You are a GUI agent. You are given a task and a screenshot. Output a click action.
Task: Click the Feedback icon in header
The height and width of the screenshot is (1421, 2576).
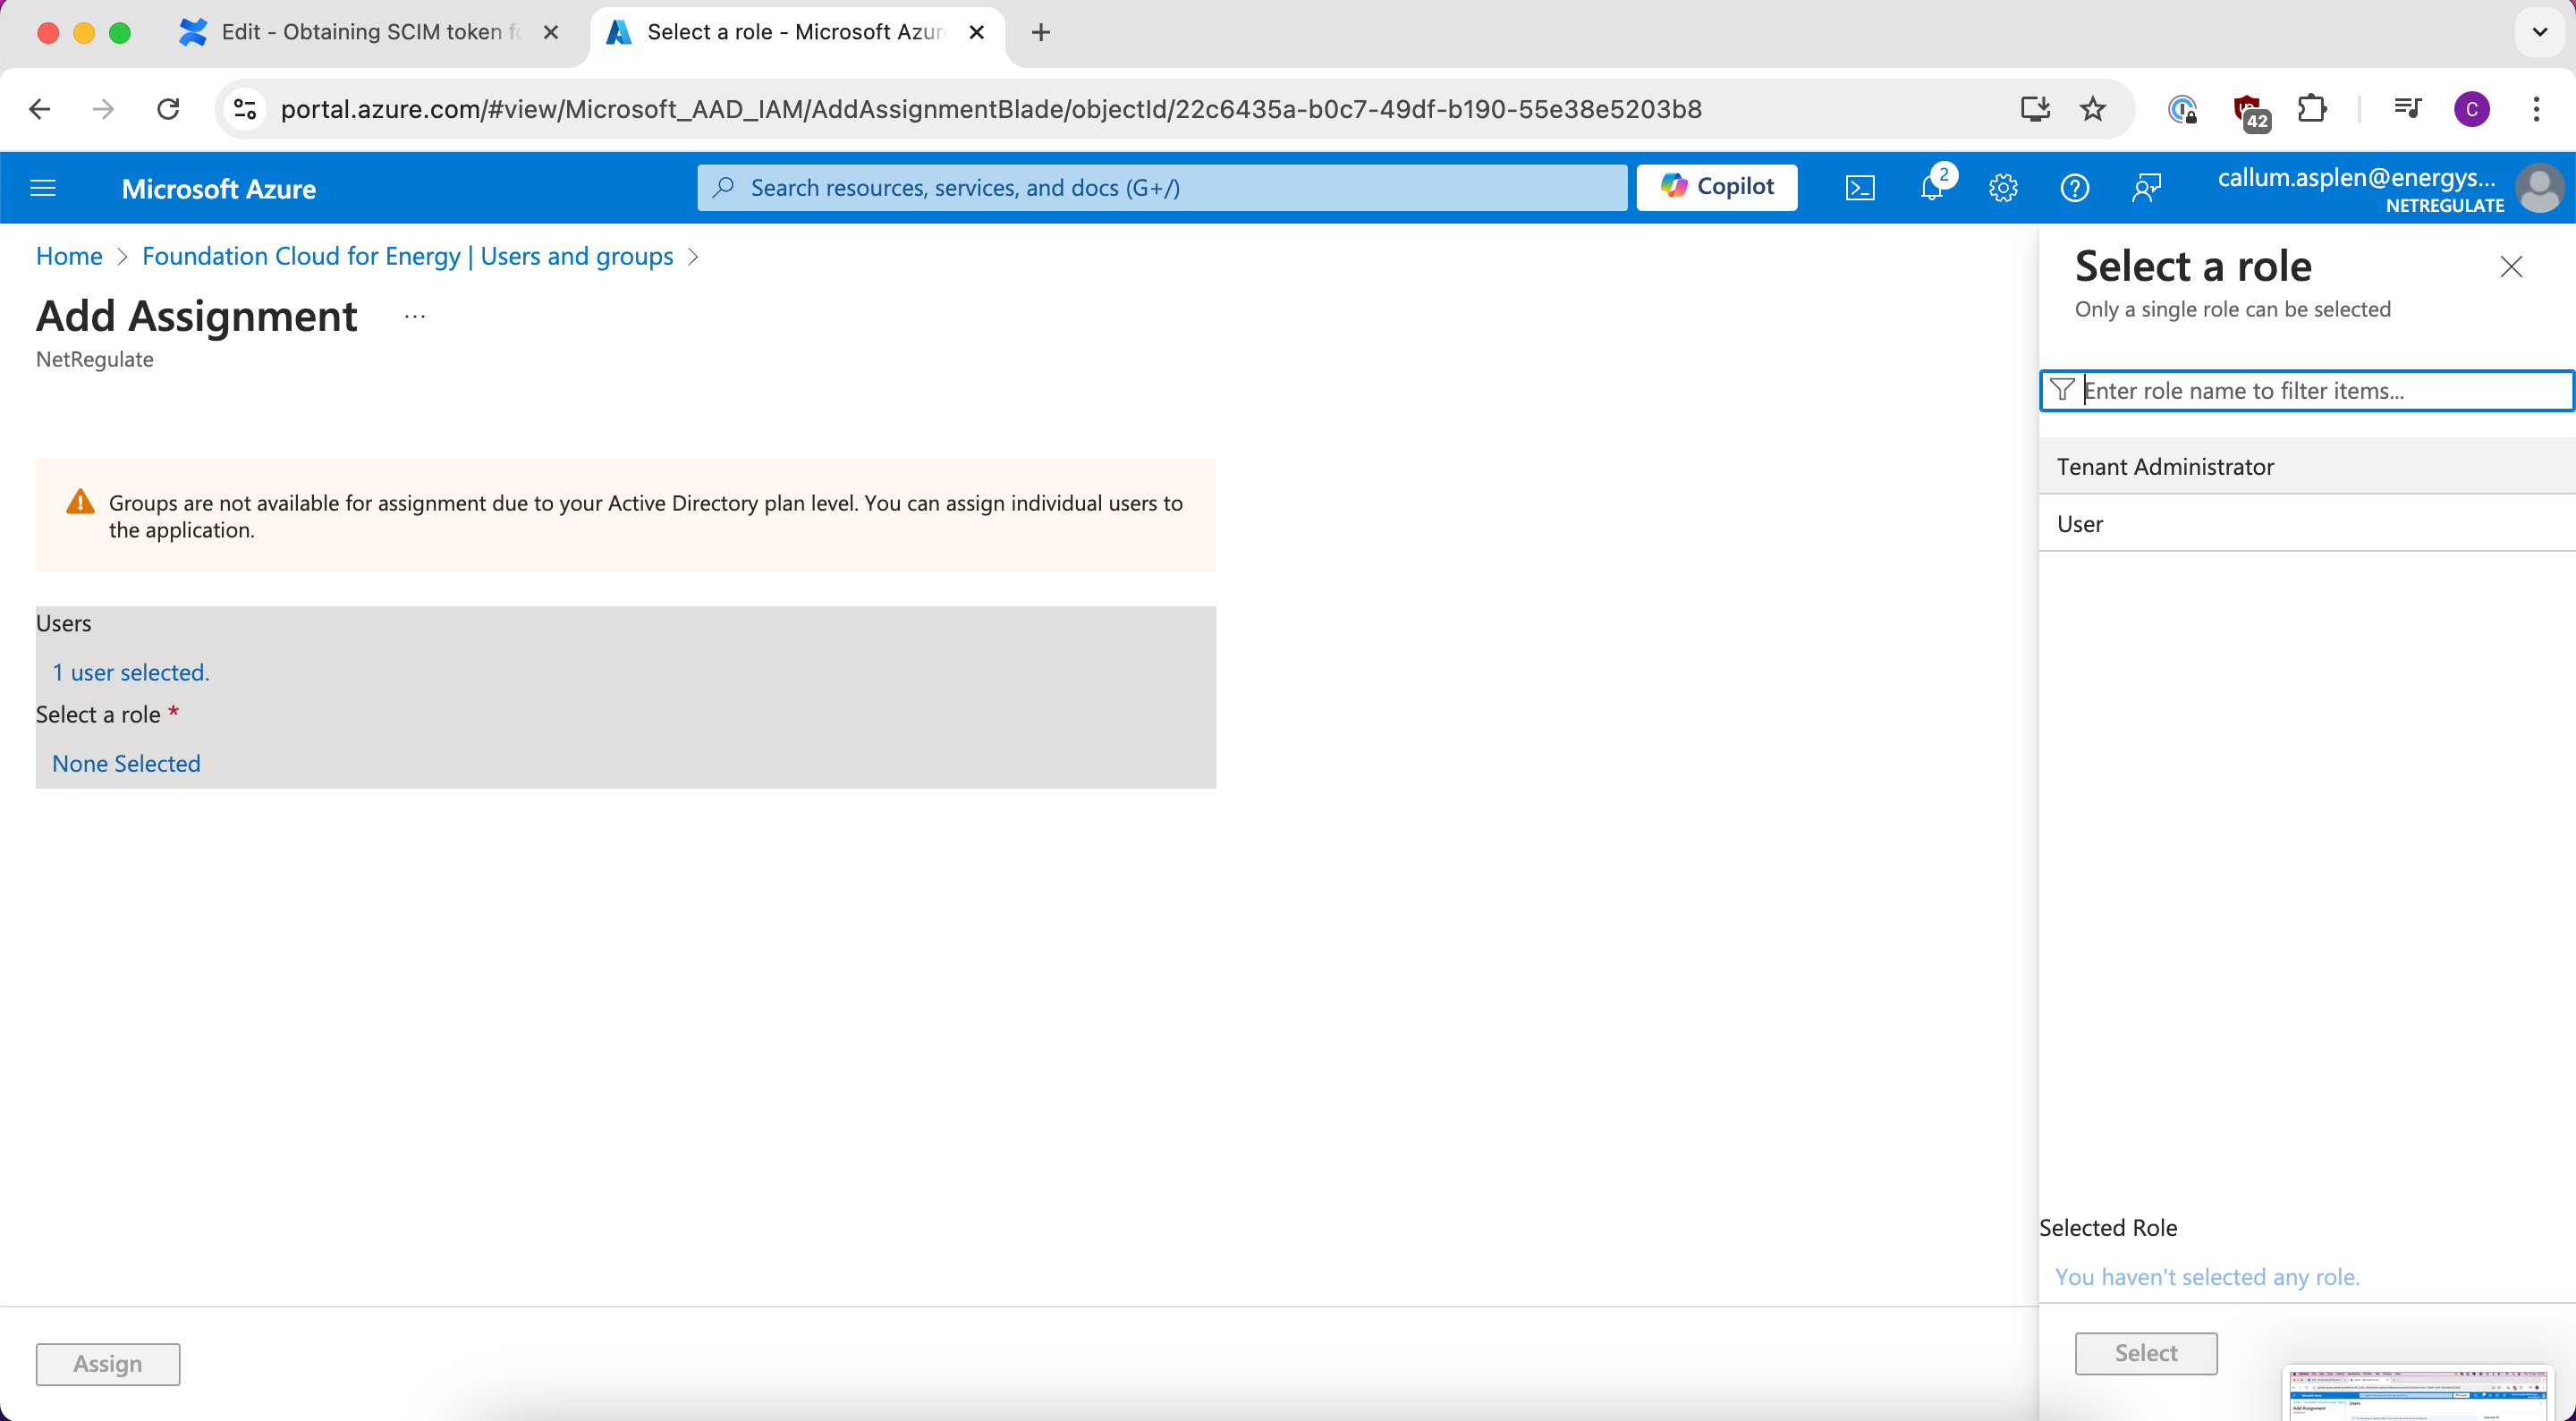(2146, 188)
